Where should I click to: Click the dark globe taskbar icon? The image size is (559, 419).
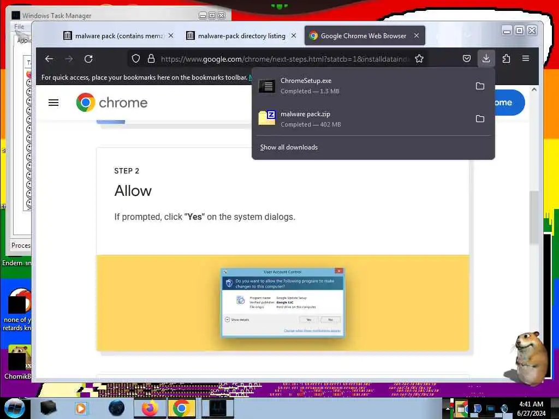pyautogui.click(x=116, y=408)
